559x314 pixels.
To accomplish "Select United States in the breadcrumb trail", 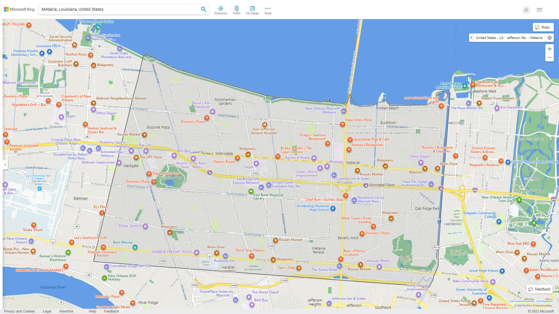I will (x=486, y=38).
